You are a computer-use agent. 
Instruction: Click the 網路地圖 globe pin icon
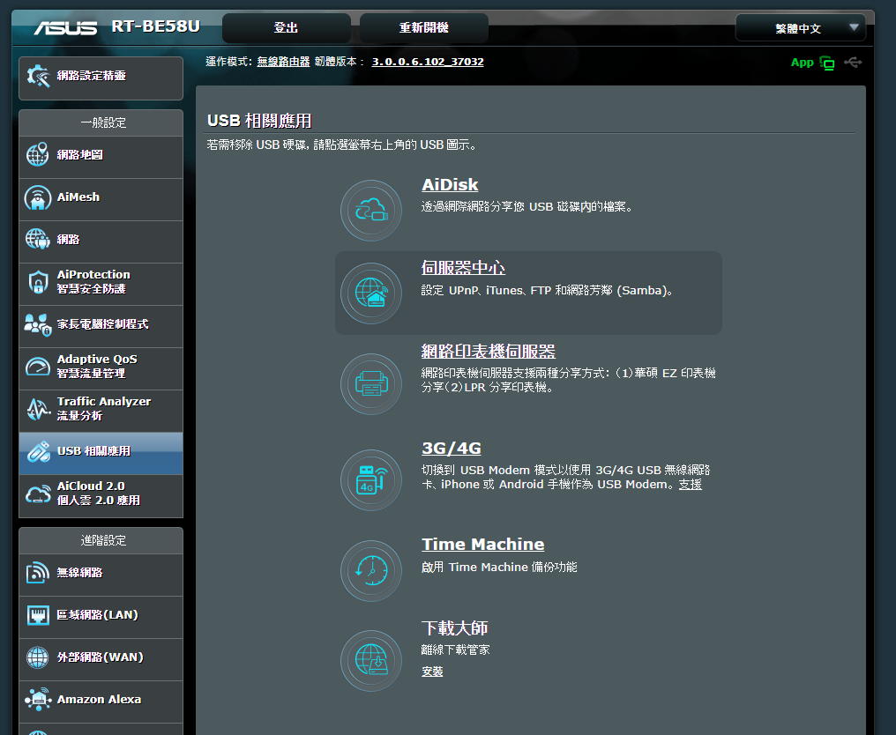point(38,155)
